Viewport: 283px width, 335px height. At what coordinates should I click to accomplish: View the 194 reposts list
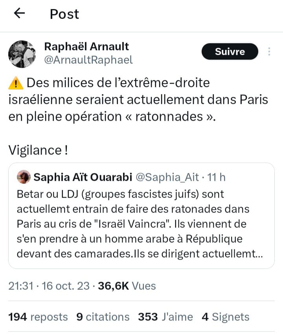[x=38, y=317]
